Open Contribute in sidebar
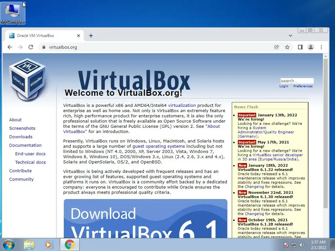This screenshot has height=251, width=335. tap(20, 171)
